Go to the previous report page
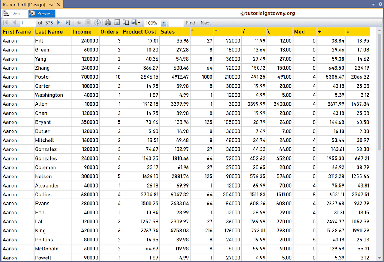384x262 pixels. 15,22
